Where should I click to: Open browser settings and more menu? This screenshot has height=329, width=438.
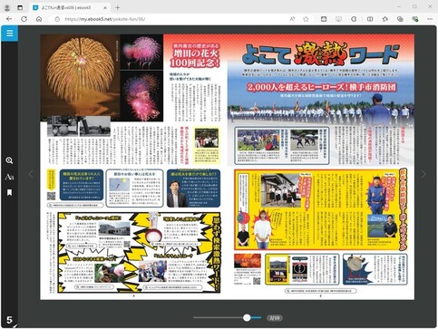click(430, 19)
